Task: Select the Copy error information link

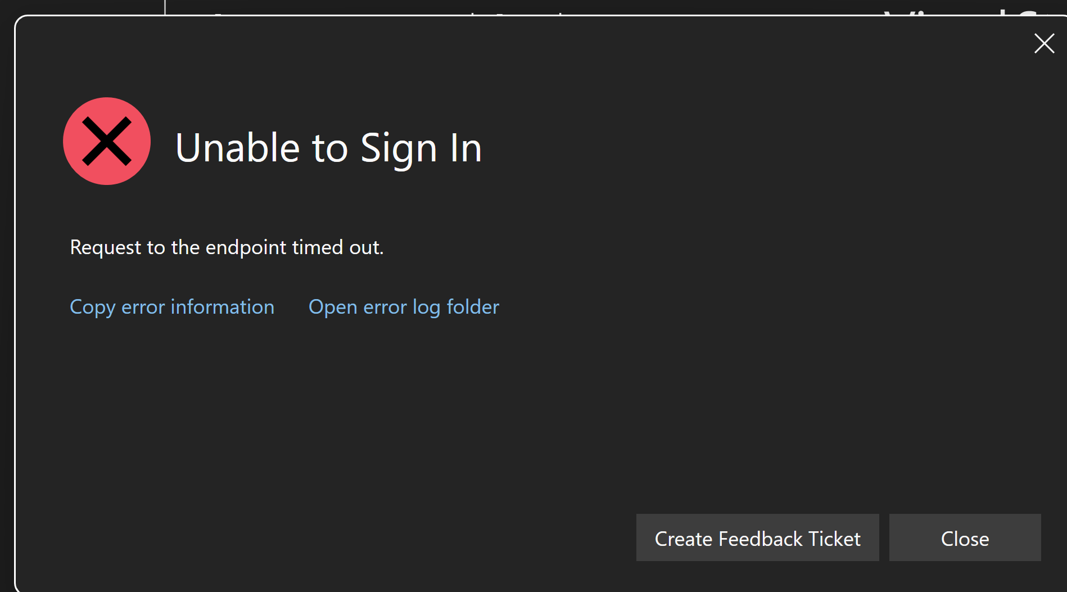Action: point(171,307)
